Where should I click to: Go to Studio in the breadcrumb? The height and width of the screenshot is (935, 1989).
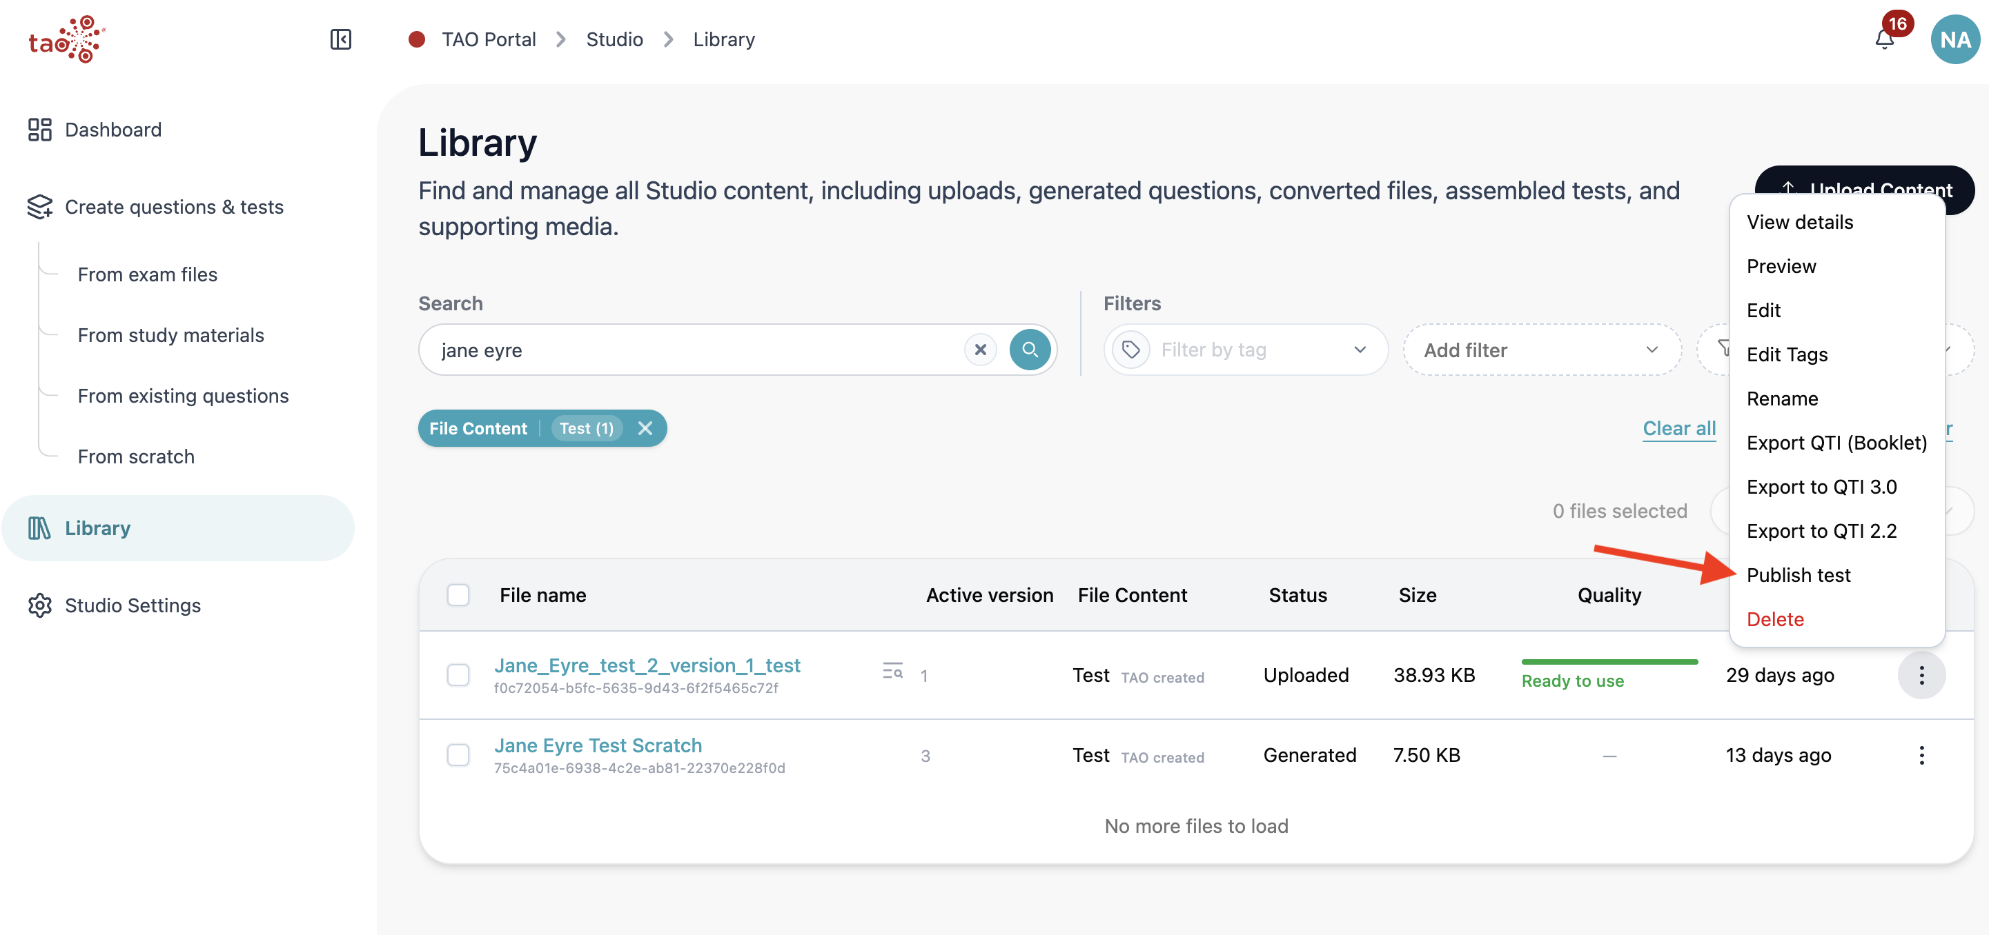(614, 39)
